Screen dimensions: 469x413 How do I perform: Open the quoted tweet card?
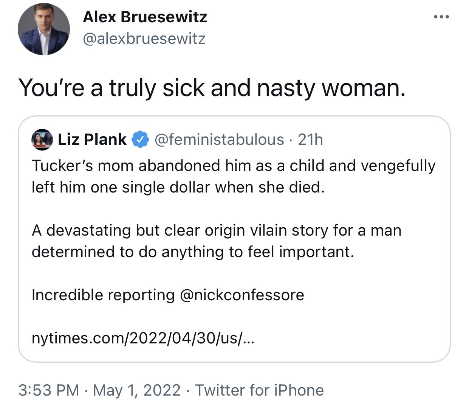(x=234, y=239)
